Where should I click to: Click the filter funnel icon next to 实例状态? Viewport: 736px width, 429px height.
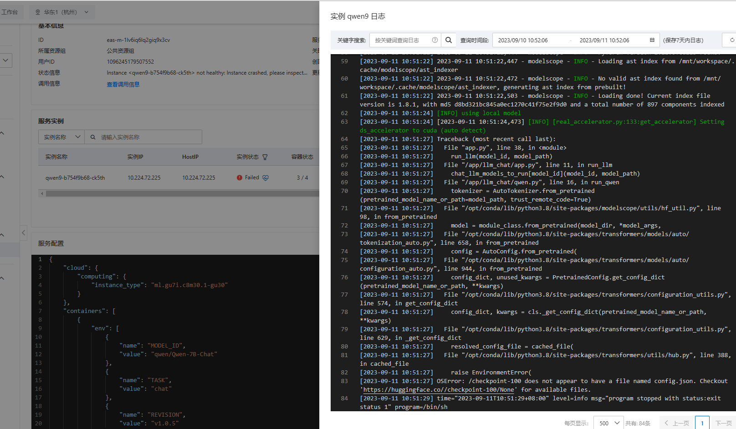tap(265, 157)
